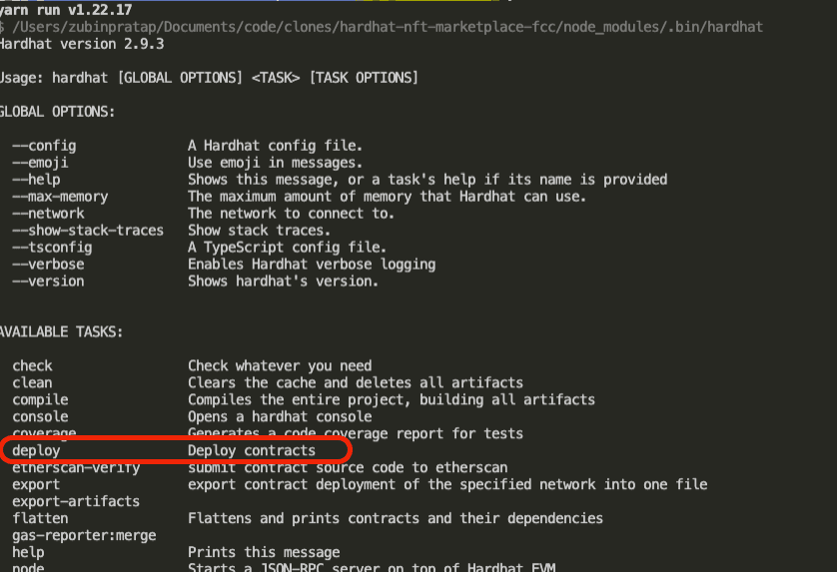Click the gas-reporter:merge task text

[84, 536]
